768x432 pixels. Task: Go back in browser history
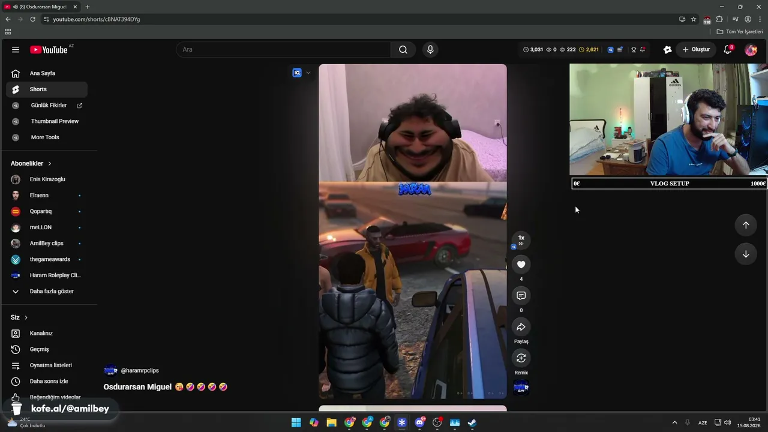[x=8, y=19]
